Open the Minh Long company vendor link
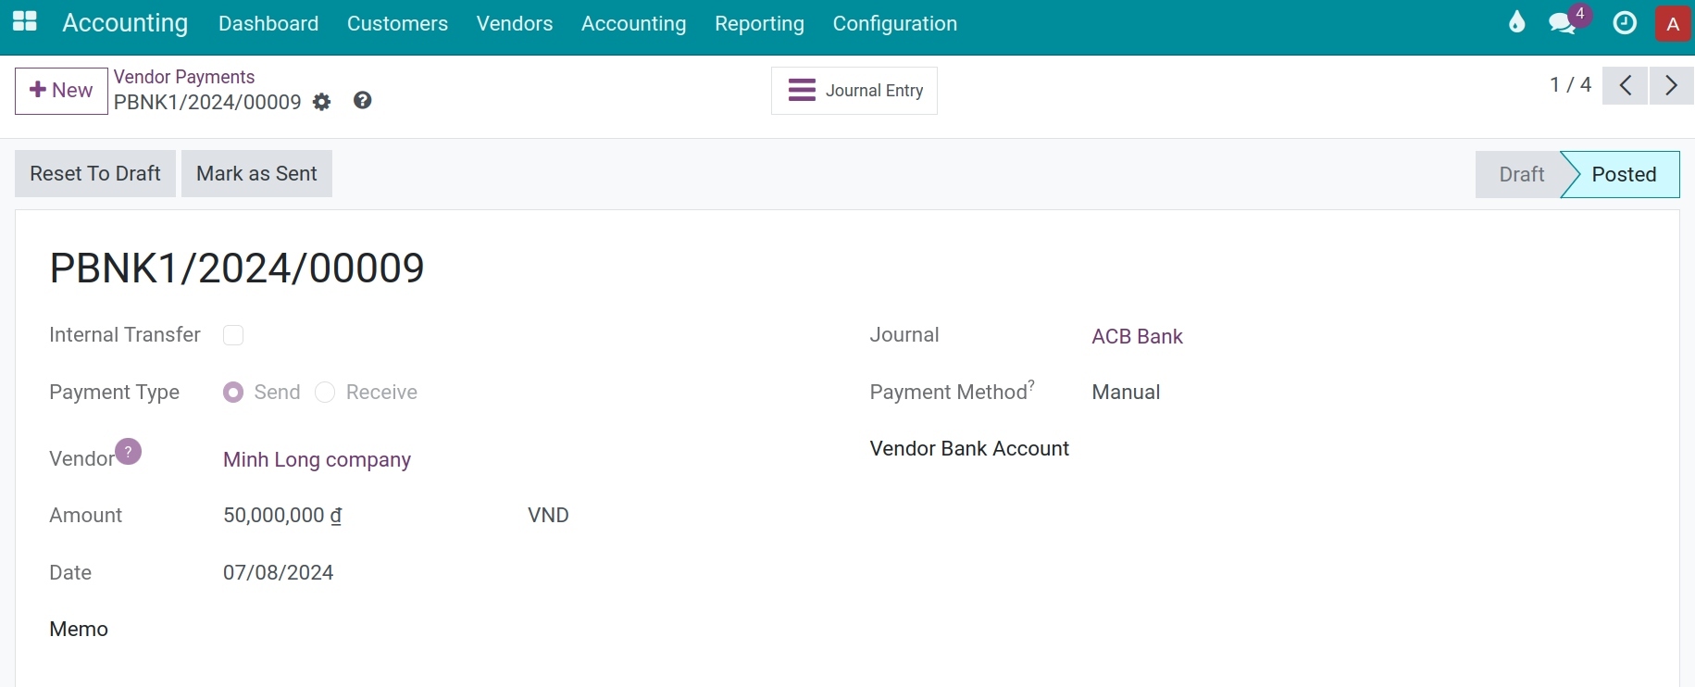 point(317,460)
